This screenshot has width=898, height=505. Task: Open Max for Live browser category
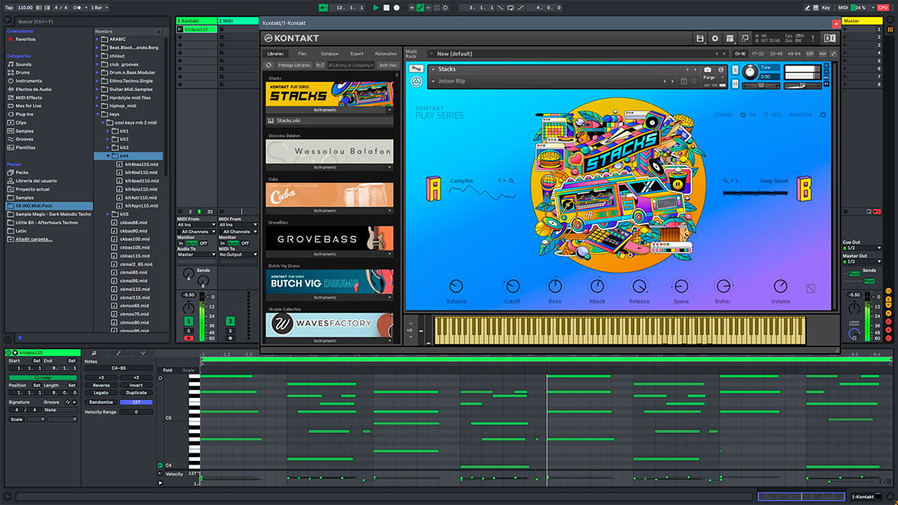(x=28, y=105)
